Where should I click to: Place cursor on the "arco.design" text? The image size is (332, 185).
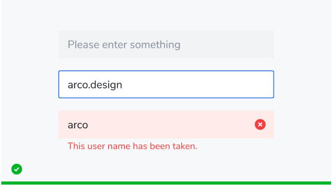coord(95,85)
